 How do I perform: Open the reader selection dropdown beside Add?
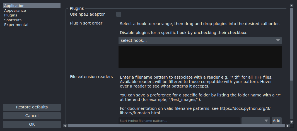[255, 120]
